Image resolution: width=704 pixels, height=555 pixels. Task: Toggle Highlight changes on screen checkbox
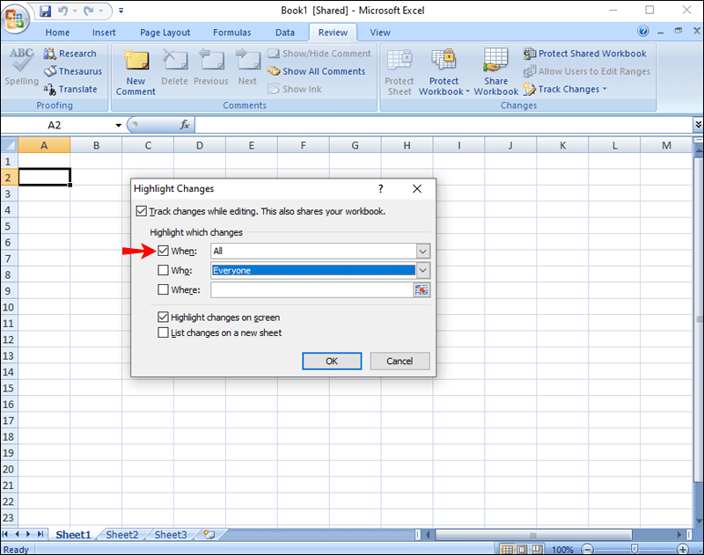click(163, 318)
